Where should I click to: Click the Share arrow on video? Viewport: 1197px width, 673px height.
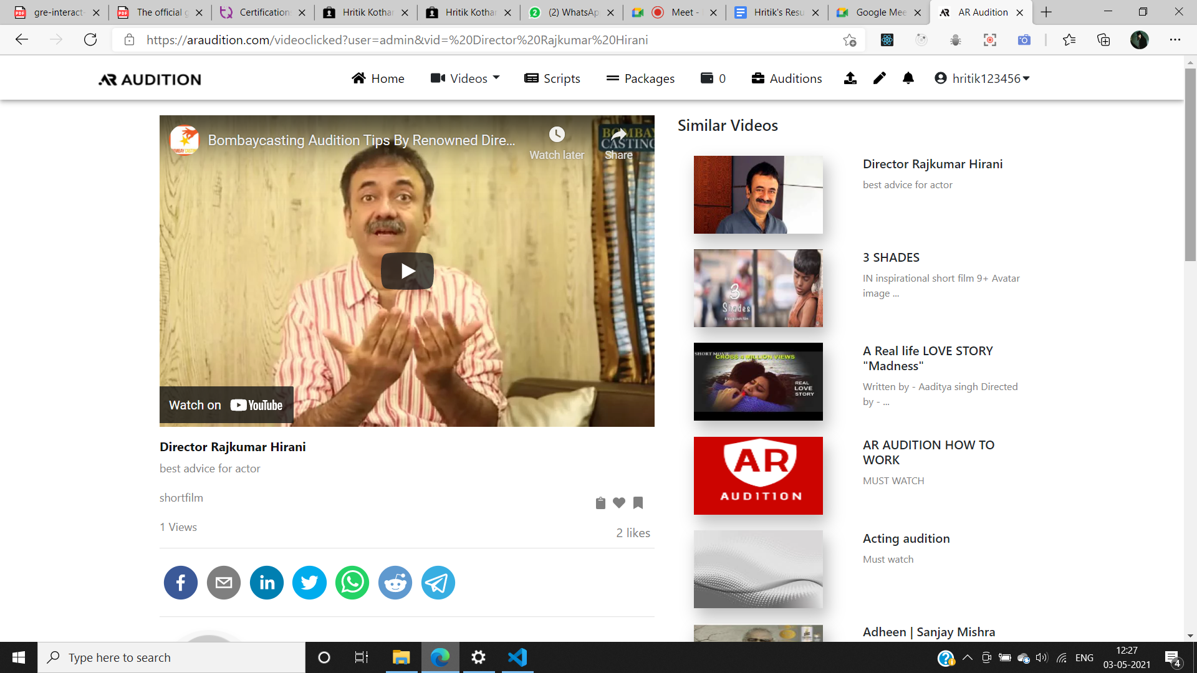[x=618, y=135]
